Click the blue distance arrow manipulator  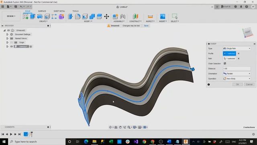click(192, 69)
